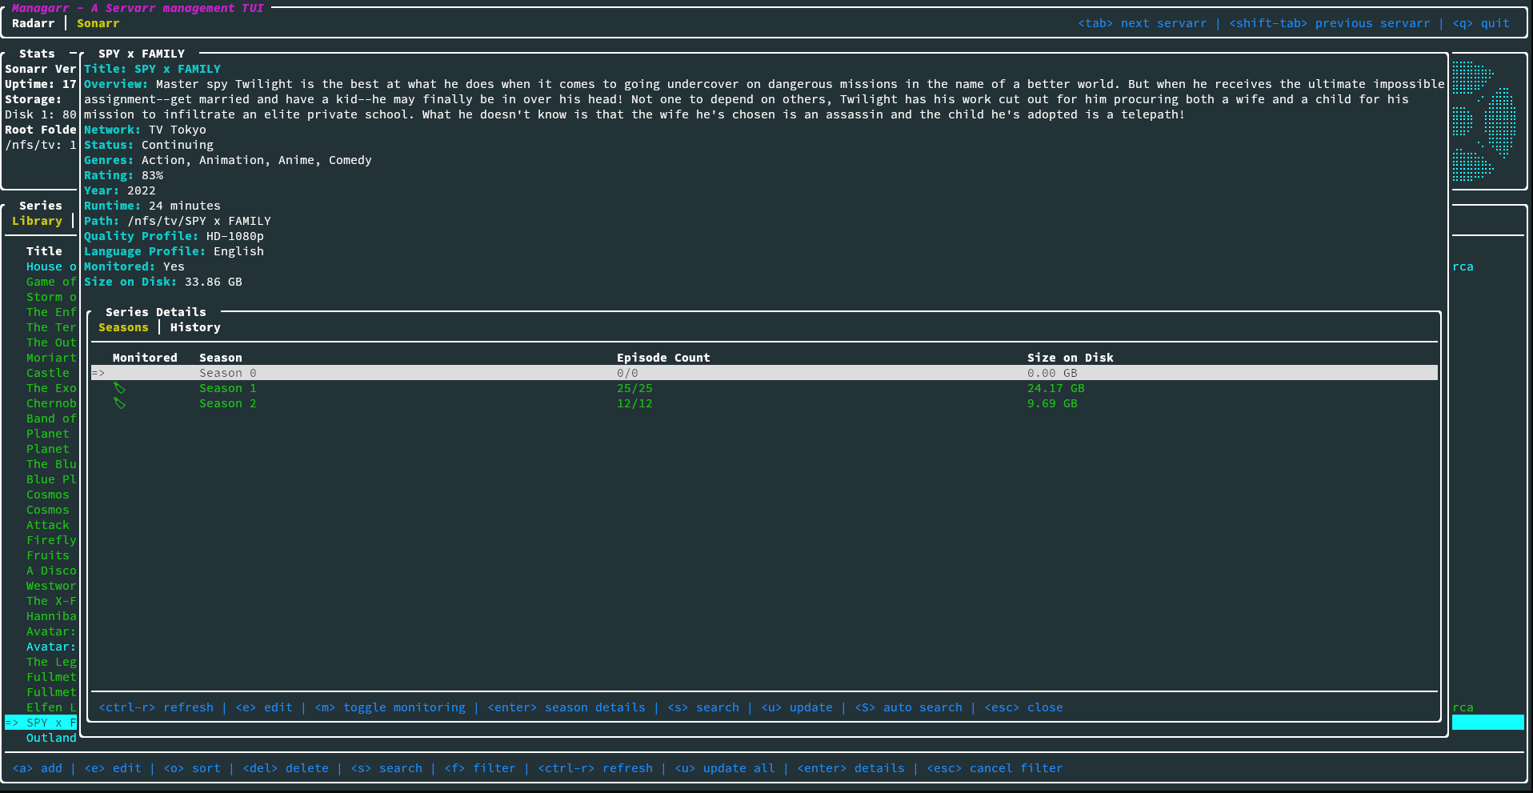
Task: Select the Seasons tab
Action: click(123, 327)
